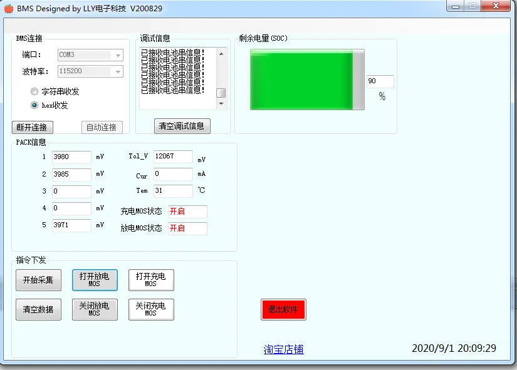Click the red 退出软件 button
This screenshot has height=370, width=517.
click(x=283, y=309)
